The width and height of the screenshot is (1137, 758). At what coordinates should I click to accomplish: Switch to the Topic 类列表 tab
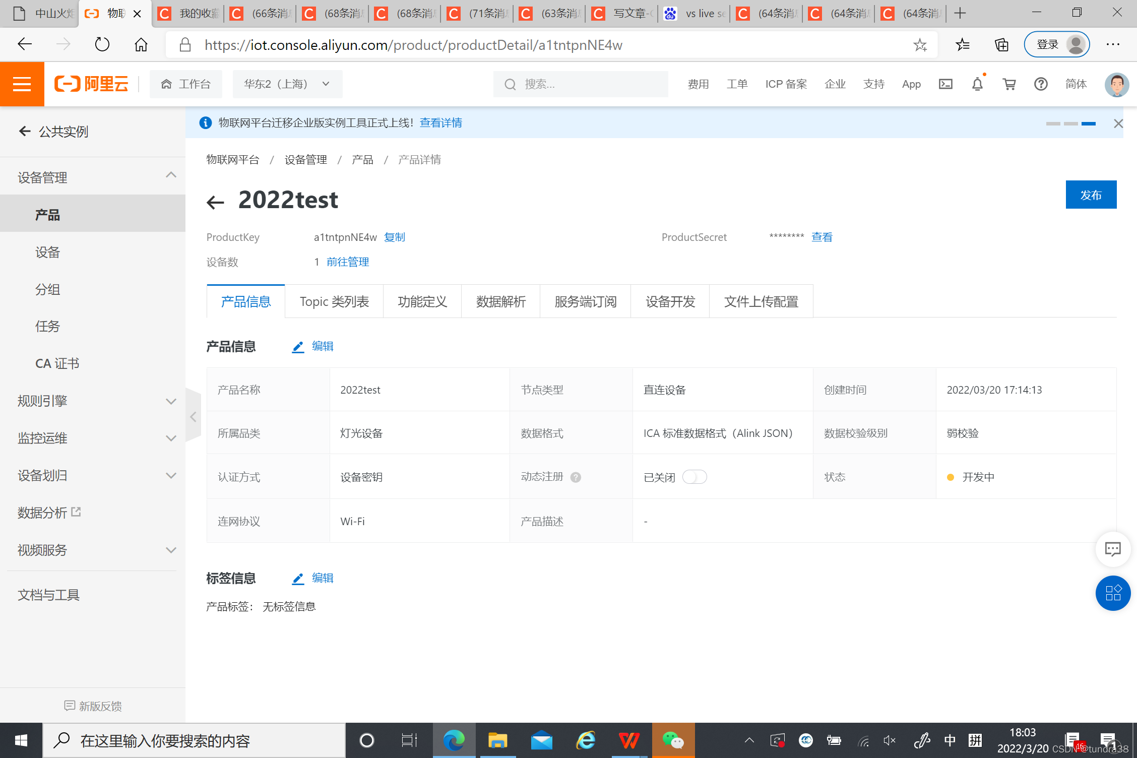334,301
